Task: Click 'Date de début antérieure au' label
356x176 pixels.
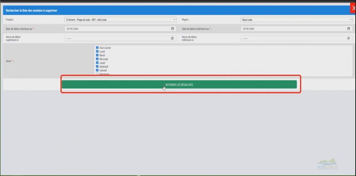Action: coord(197,29)
